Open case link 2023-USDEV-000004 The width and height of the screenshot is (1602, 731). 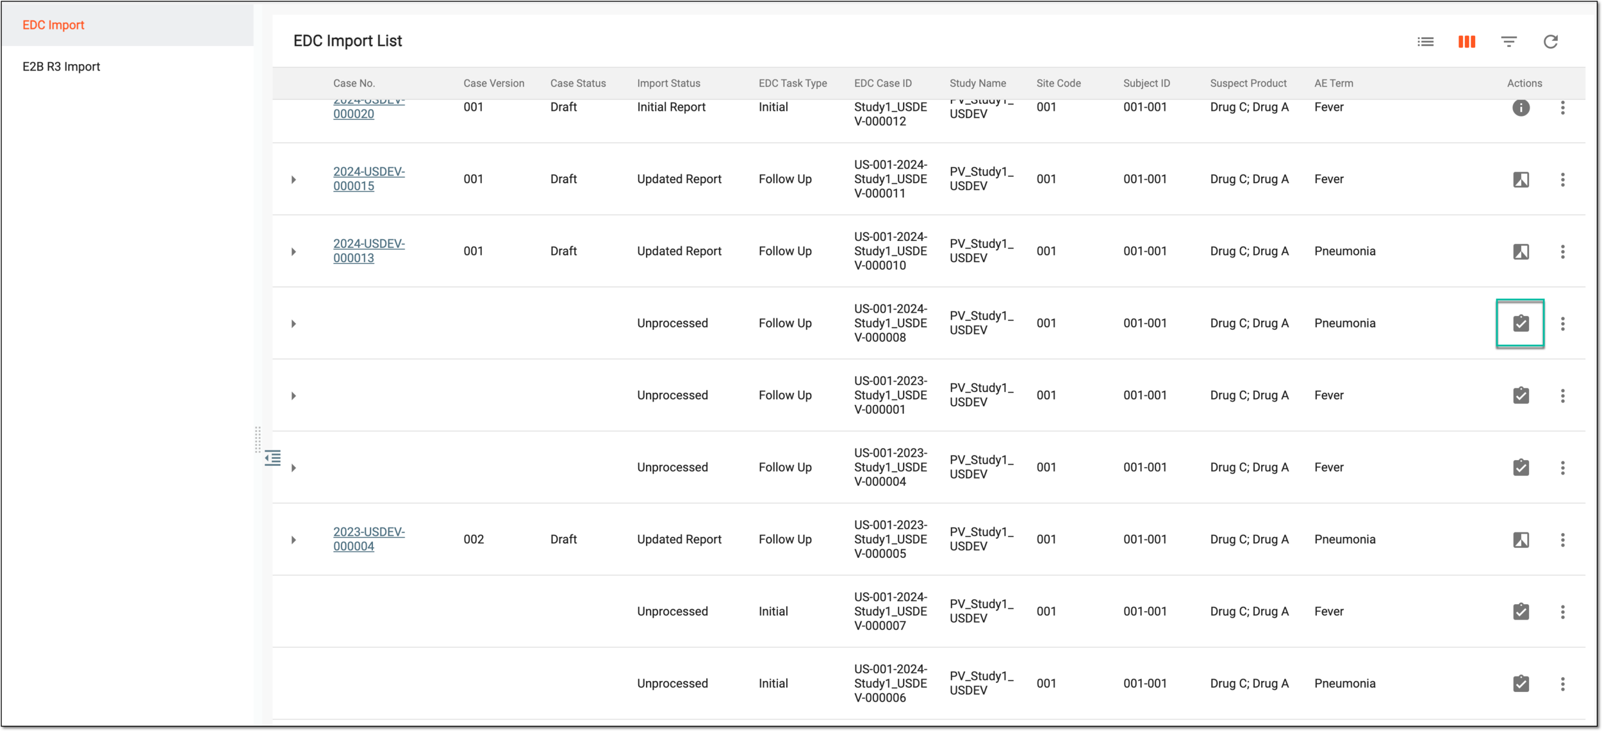[368, 539]
